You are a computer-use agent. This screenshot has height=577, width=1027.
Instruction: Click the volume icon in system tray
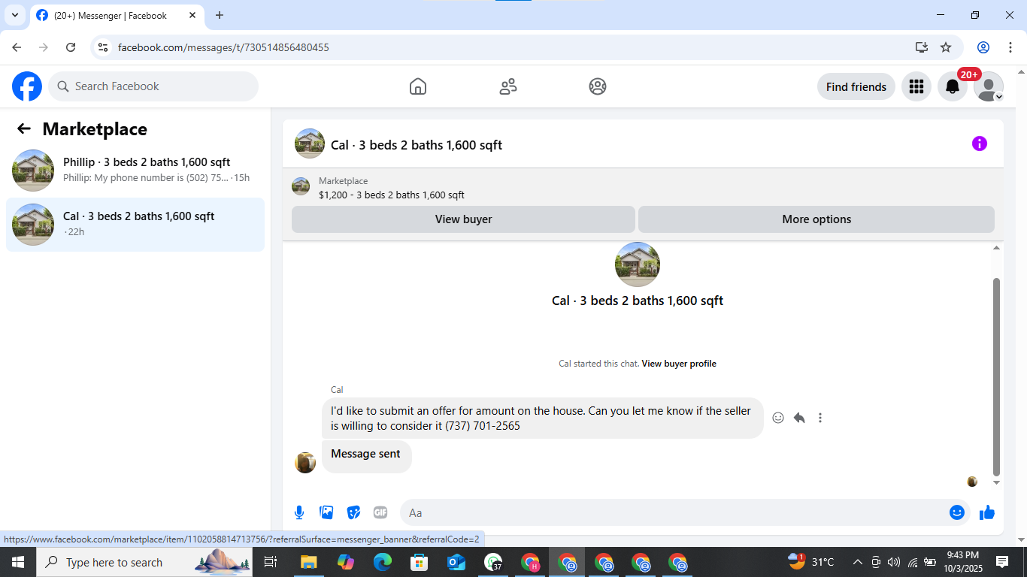[x=894, y=562]
